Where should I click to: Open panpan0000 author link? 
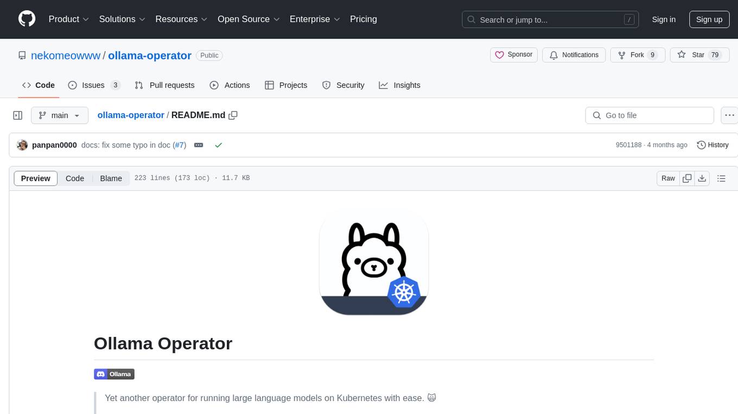(x=54, y=145)
